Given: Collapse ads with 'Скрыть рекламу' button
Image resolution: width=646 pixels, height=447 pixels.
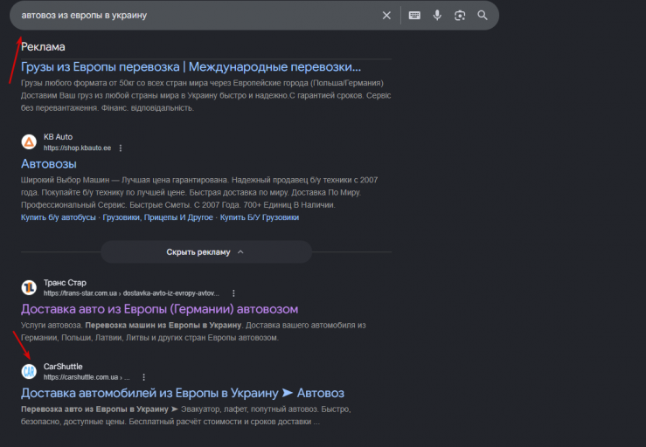Looking at the screenshot, I should coord(206,252).
